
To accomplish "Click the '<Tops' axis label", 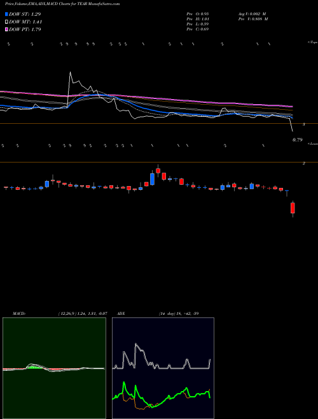I will (x=312, y=43).
